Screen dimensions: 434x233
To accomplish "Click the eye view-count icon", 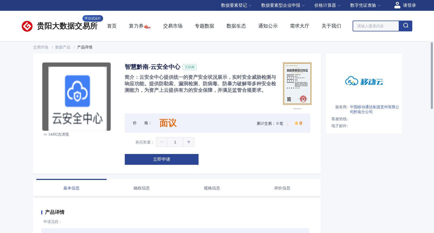I will [45, 134].
